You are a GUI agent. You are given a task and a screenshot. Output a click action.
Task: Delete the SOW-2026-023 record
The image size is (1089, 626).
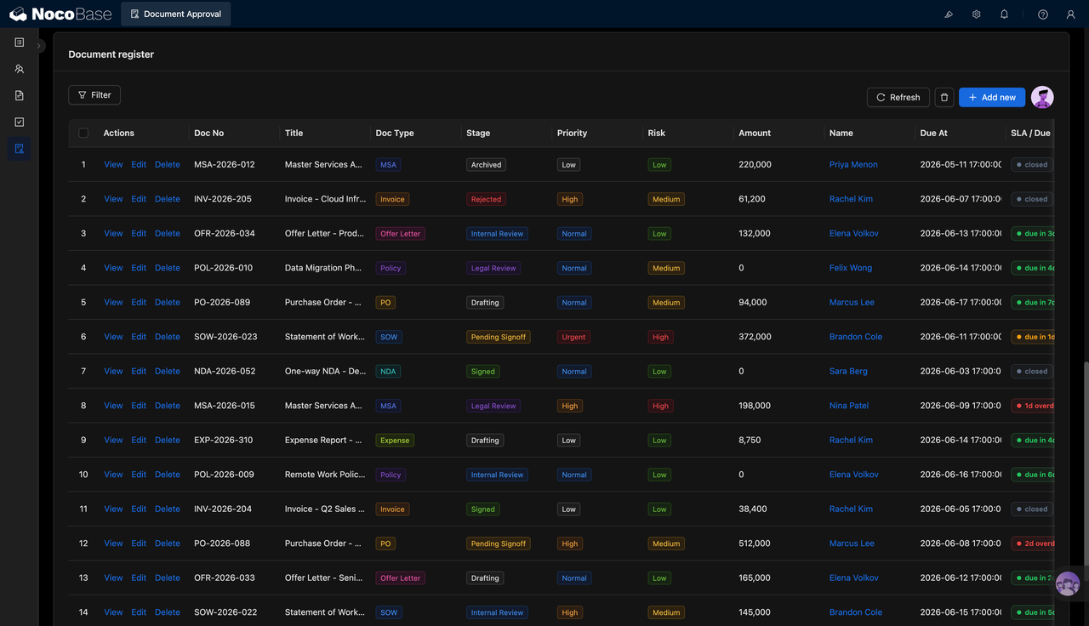[168, 337]
